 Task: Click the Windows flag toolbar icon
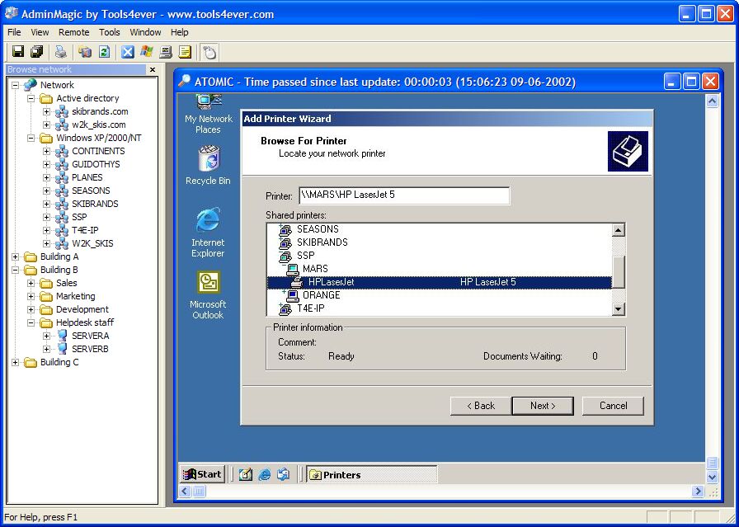click(x=147, y=51)
